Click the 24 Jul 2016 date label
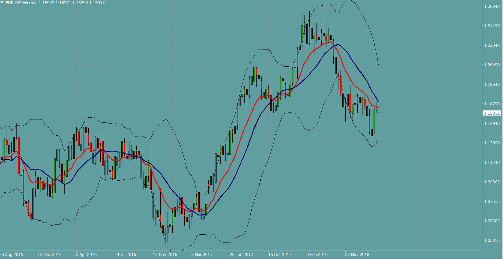 pyautogui.click(x=125, y=254)
